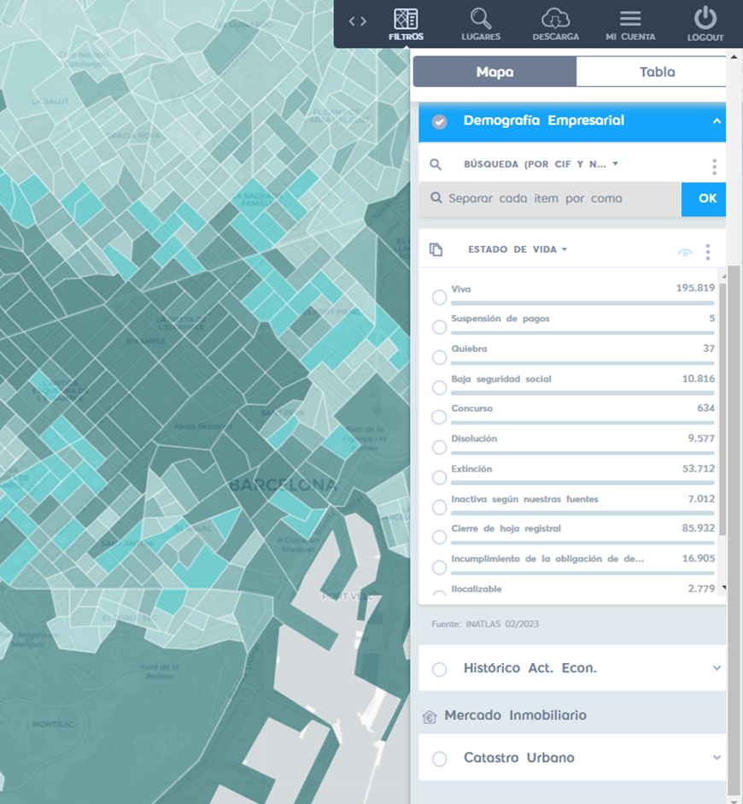Open the Filtros map icon

click(x=406, y=19)
